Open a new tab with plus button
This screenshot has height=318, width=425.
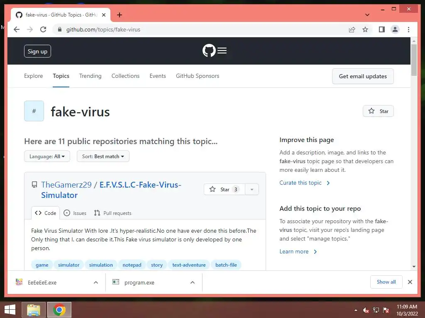pyautogui.click(x=120, y=15)
